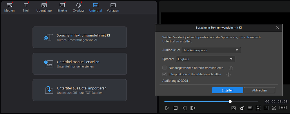Step to the previous frame
Screen dimensions: 290x114
click(x=184, y=108)
